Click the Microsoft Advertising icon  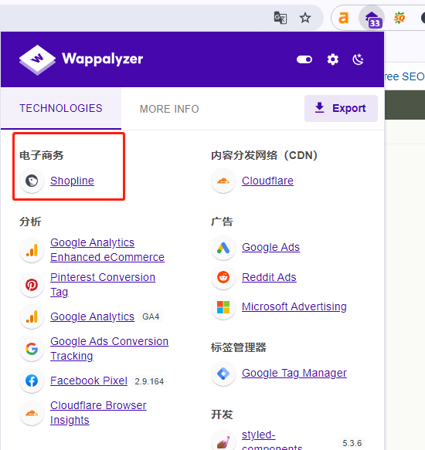click(223, 307)
